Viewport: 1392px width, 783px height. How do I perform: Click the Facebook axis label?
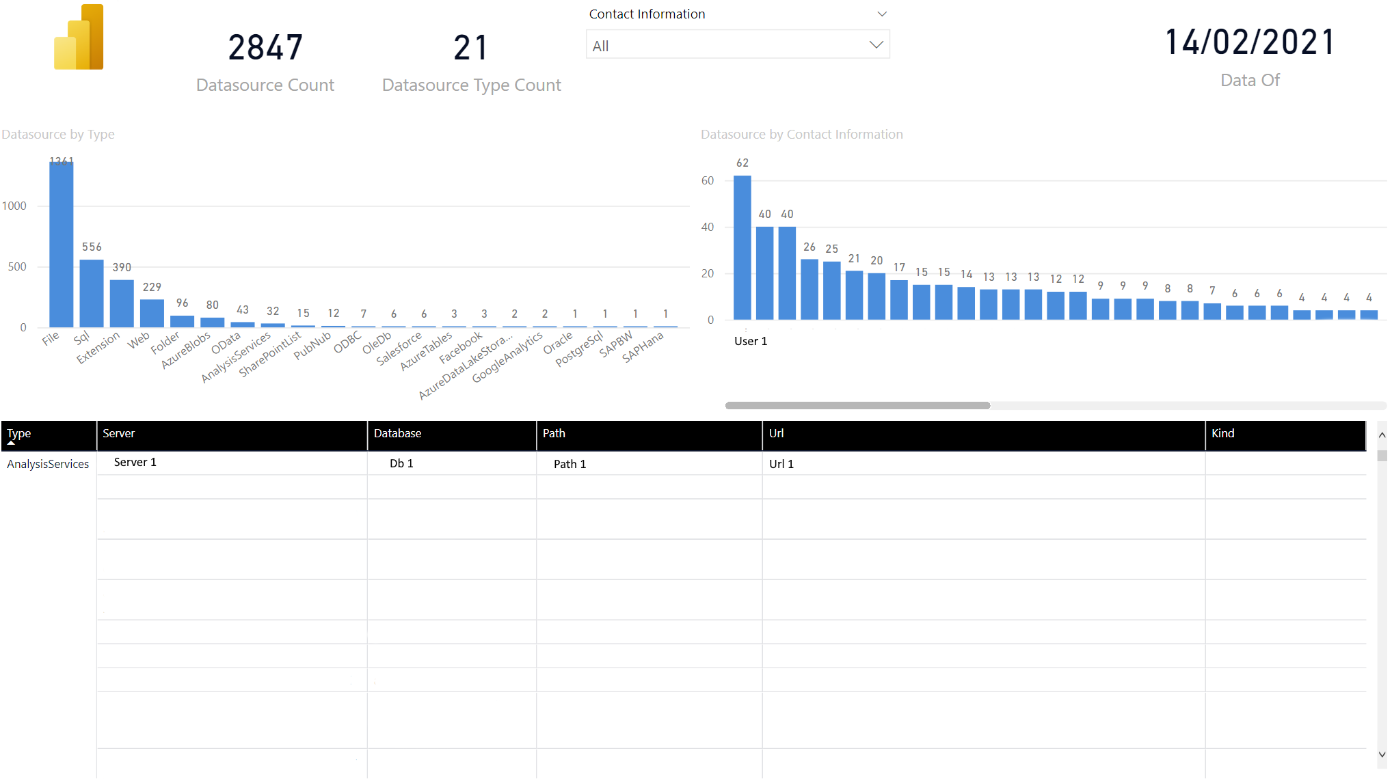[461, 347]
